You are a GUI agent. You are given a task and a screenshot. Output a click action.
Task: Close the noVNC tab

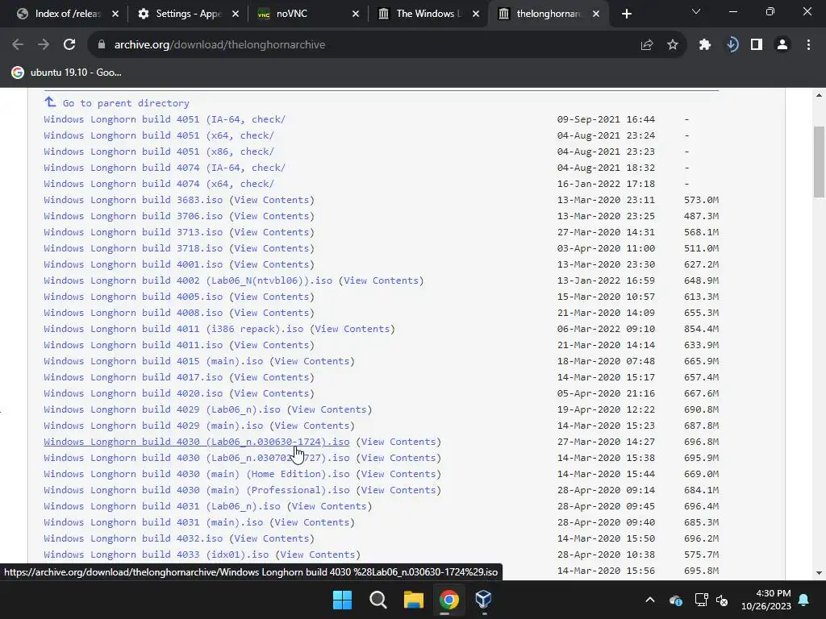(x=356, y=14)
